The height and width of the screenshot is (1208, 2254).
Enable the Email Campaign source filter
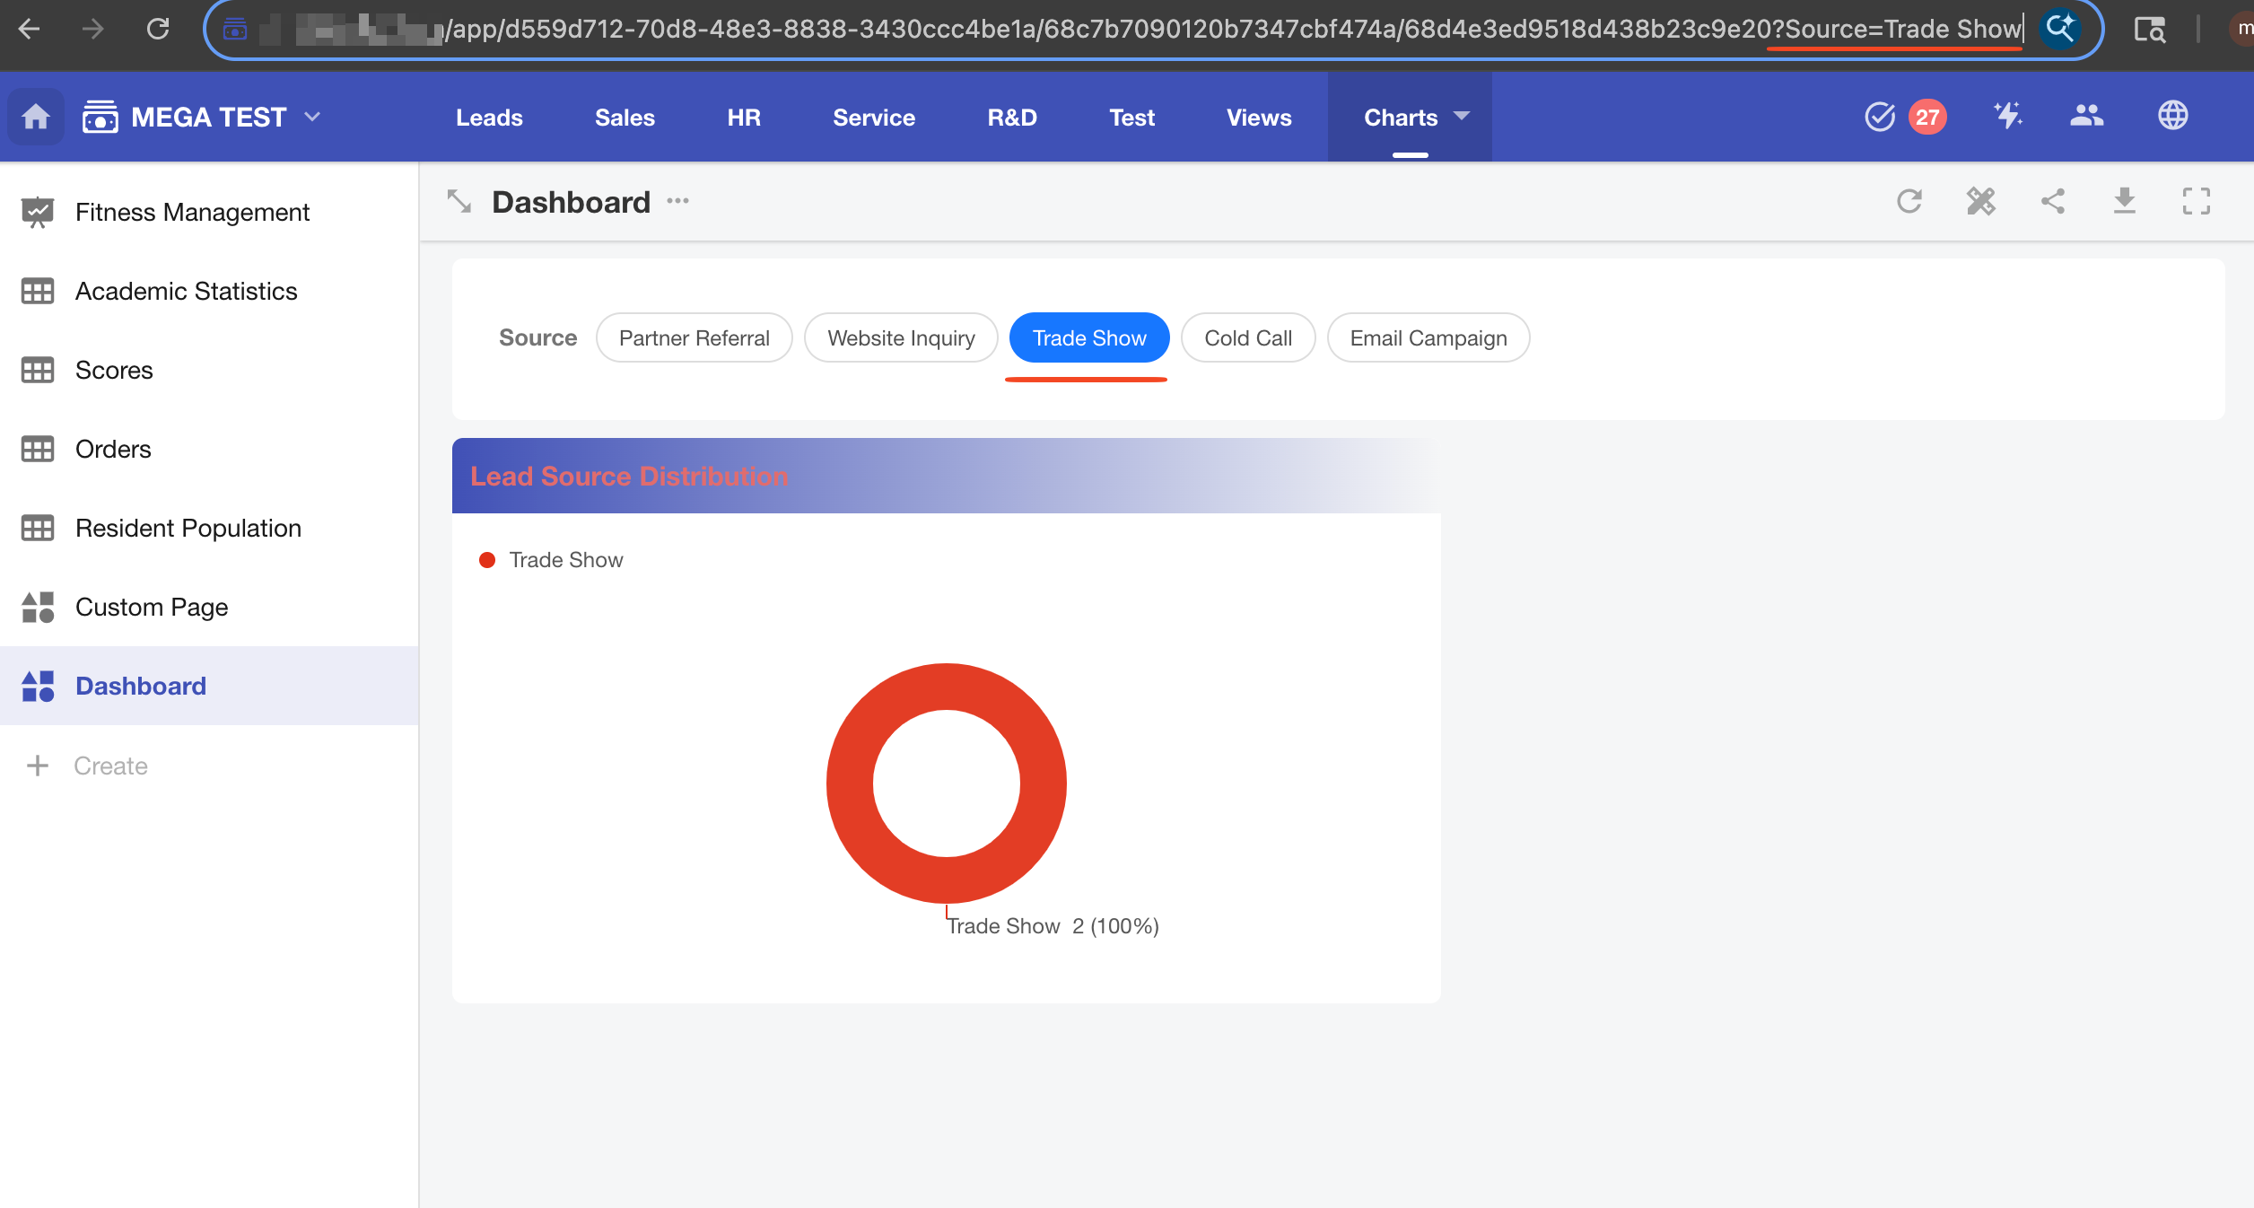pyautogui.click(x=1428, y=338)
